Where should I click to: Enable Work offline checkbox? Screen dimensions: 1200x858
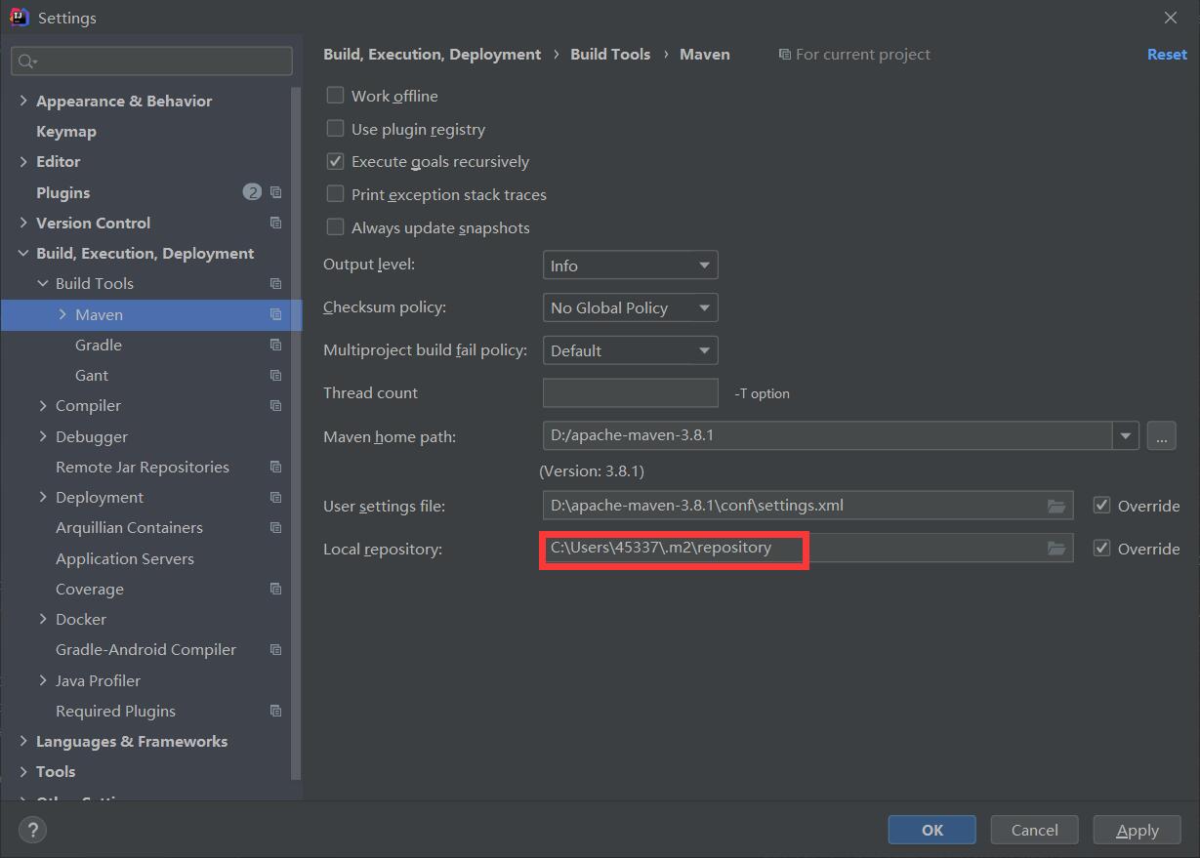335,96
